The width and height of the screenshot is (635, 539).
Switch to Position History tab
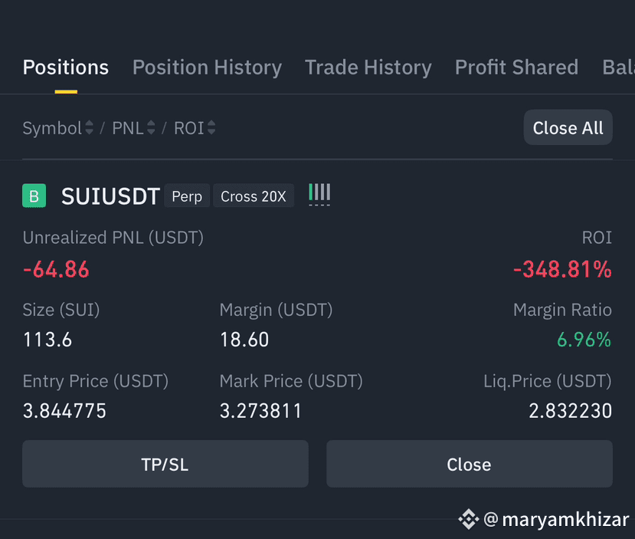(207, 67)
